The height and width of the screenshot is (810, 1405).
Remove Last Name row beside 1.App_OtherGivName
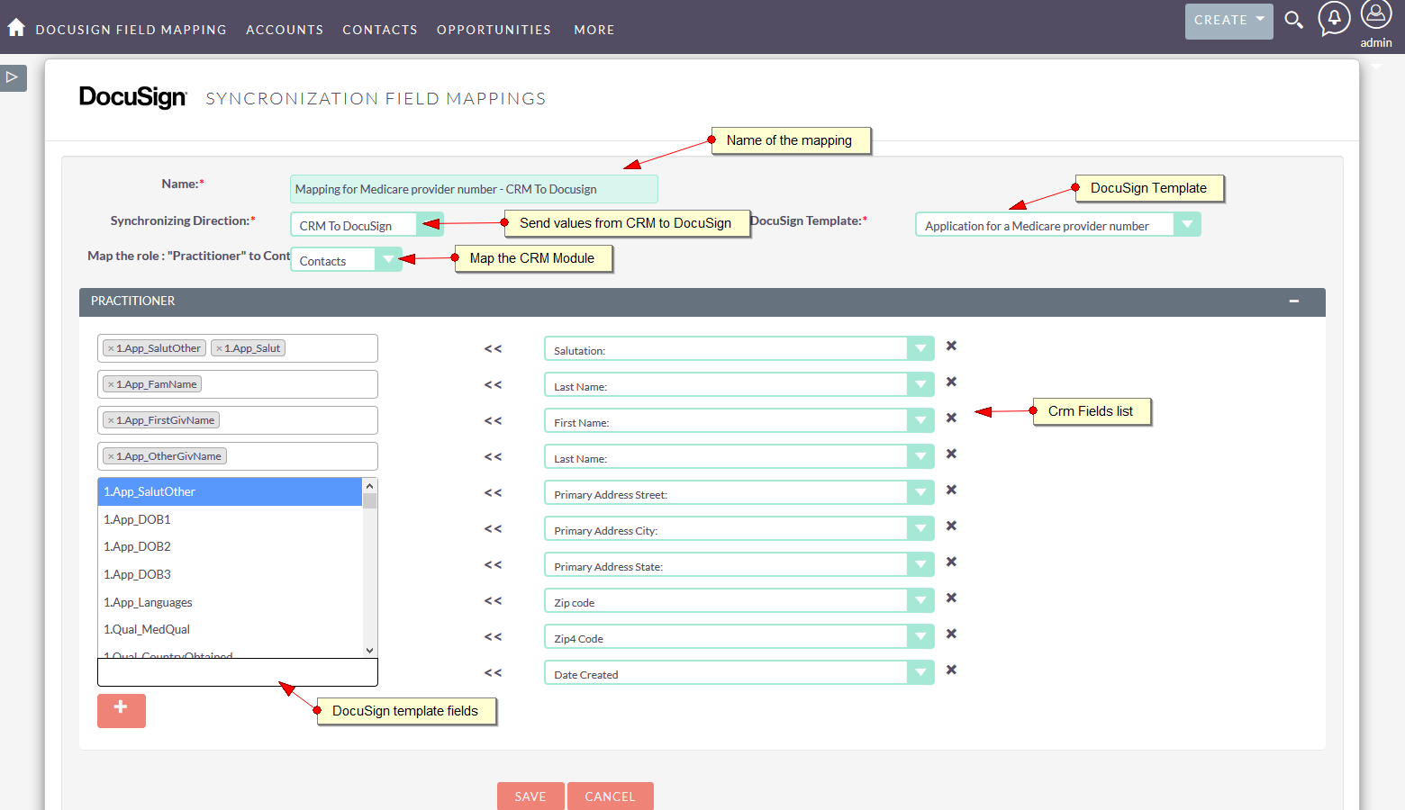click(951, 454)
